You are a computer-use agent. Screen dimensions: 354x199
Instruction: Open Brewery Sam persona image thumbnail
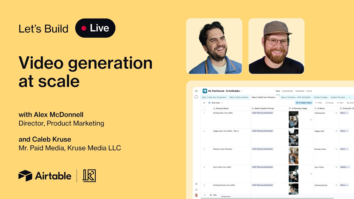(x=294, y=156)
